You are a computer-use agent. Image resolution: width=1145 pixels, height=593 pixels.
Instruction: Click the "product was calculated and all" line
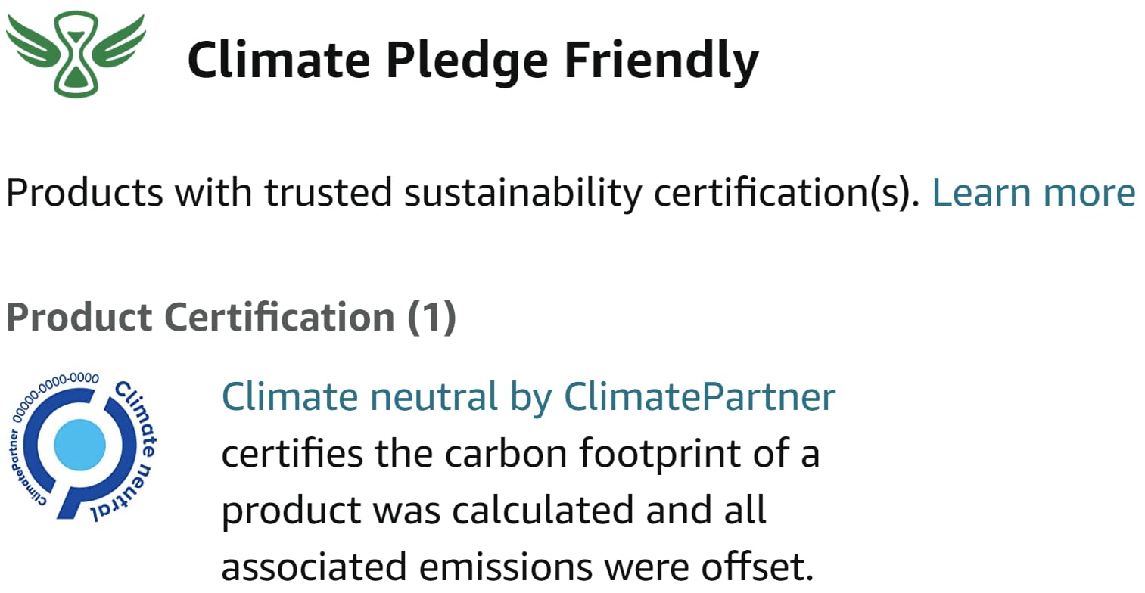tap(493, 511)
